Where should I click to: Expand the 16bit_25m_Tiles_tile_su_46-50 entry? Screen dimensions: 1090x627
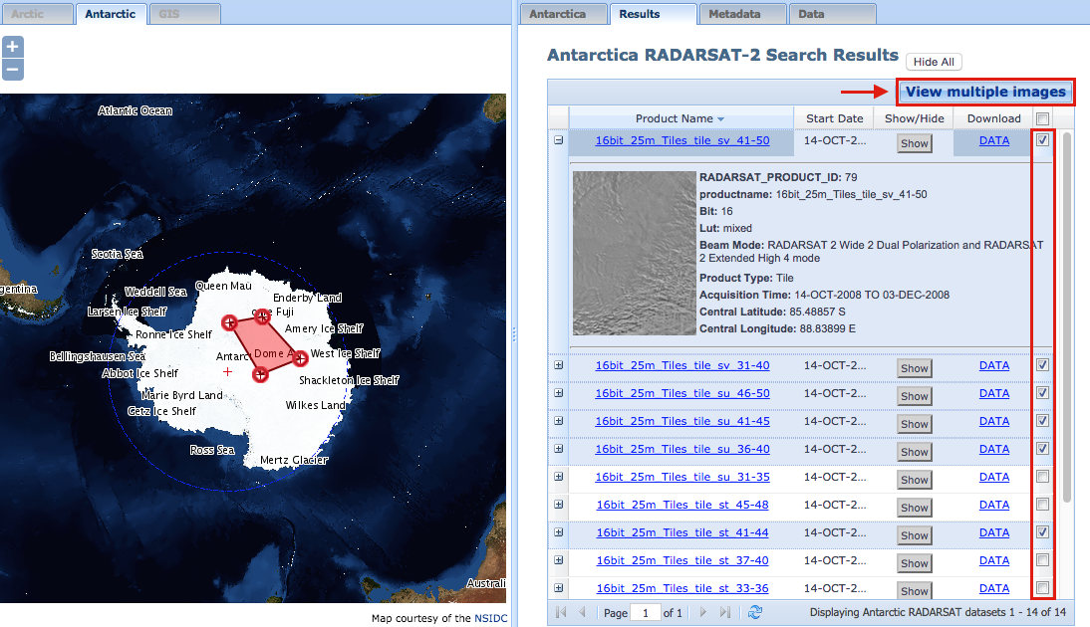[558, 393]
